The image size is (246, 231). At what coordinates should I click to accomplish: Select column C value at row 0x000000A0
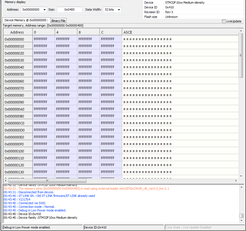point(111,109)
